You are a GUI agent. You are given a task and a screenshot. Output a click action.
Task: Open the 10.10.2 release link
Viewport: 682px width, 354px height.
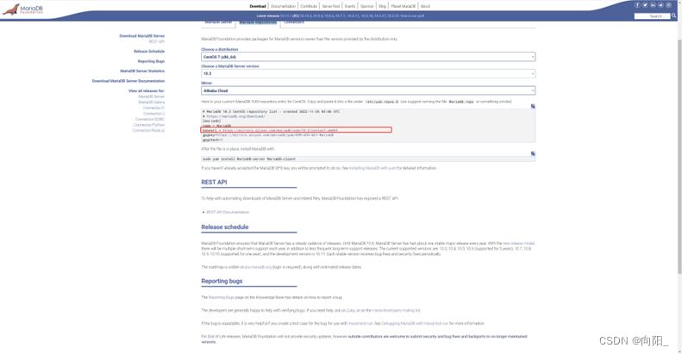coord(306,16)
